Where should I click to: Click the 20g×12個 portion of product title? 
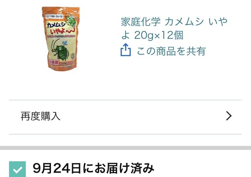pos(159,35)
